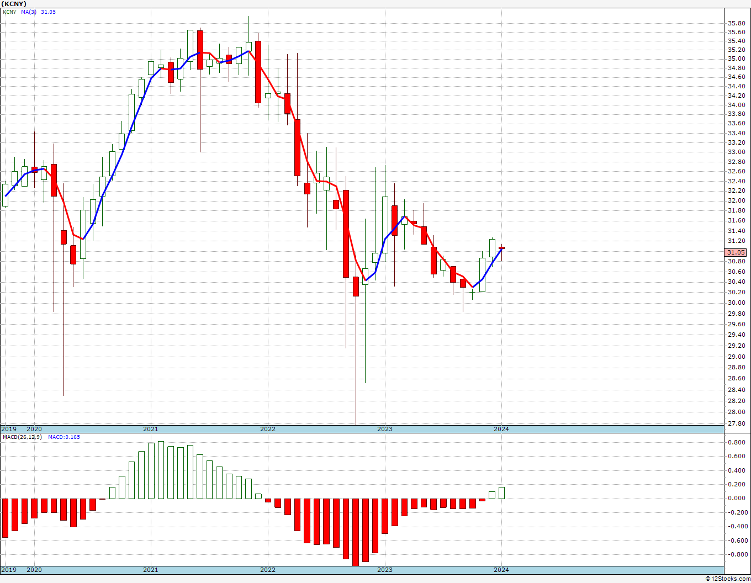Click the 35.40 price axis label
This screenshot has height=583, width=751.
[x=736, y=41]
